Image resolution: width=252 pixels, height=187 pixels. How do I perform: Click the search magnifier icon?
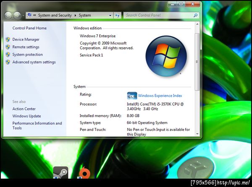(196, 16)
